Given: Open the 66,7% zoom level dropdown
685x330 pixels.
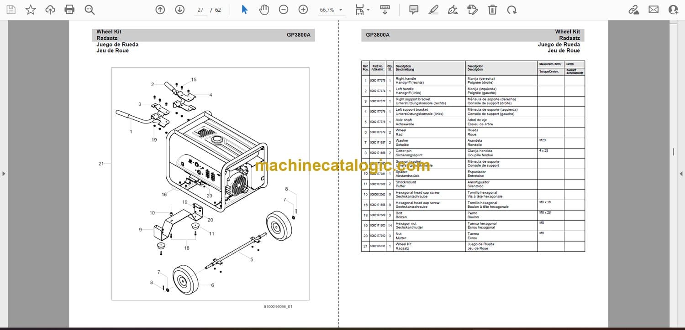Looking at the screenshot, I should click(331, 10).
